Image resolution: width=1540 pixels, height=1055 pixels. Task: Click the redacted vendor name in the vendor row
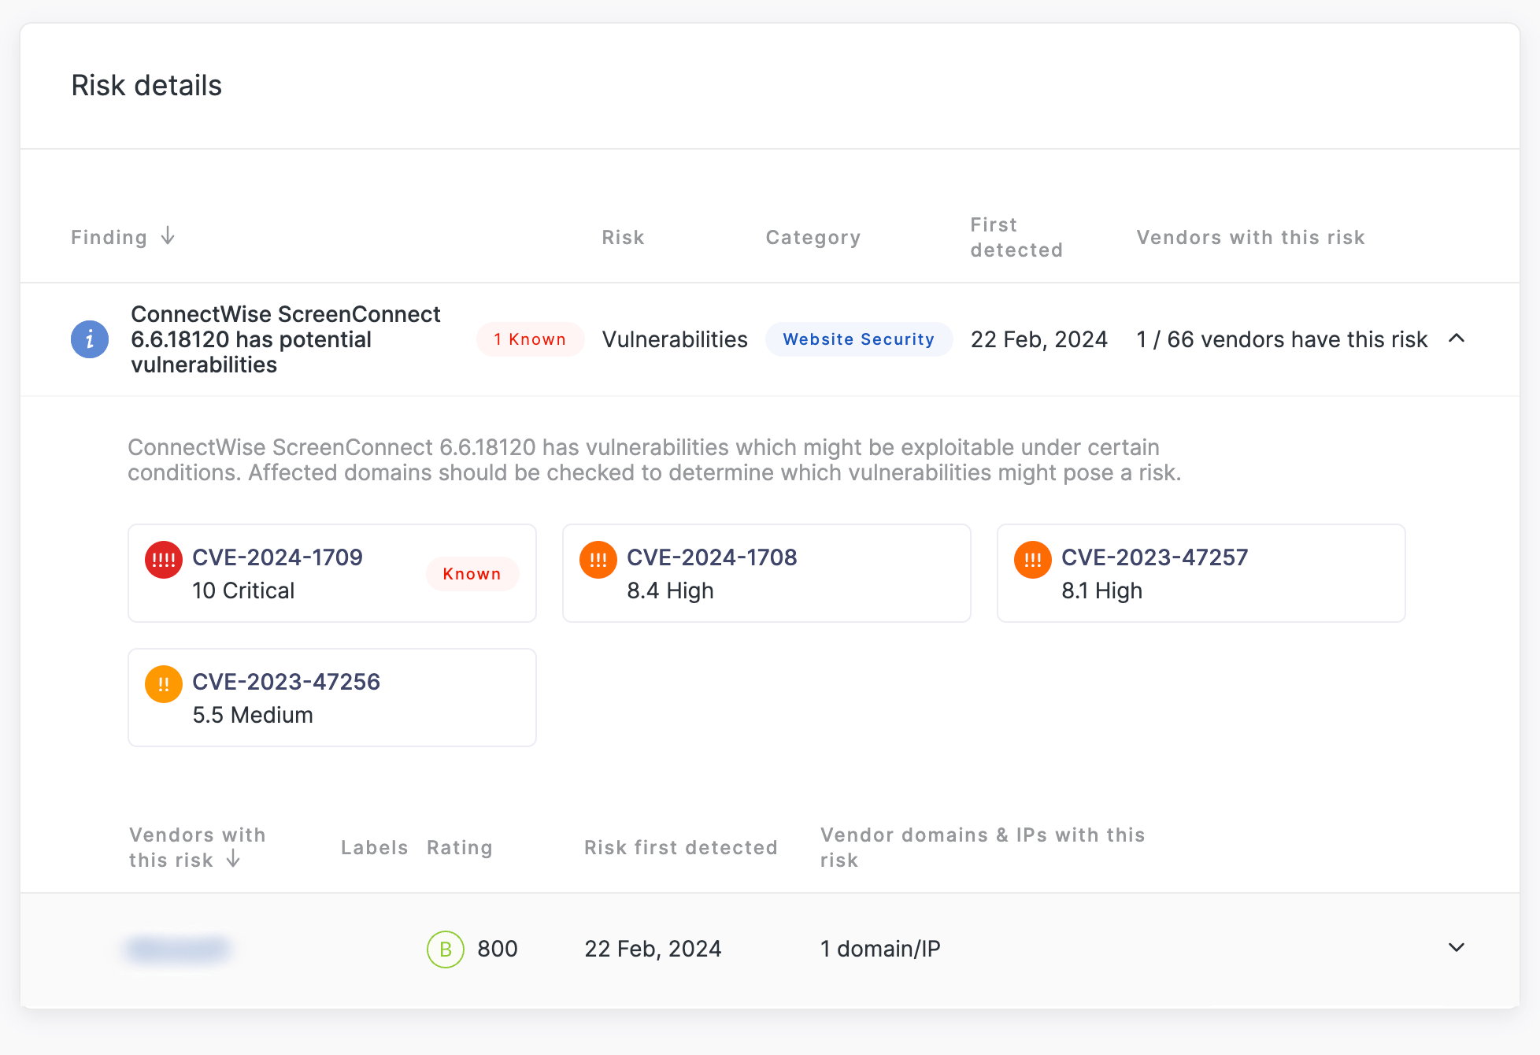[x=177, y=949]
